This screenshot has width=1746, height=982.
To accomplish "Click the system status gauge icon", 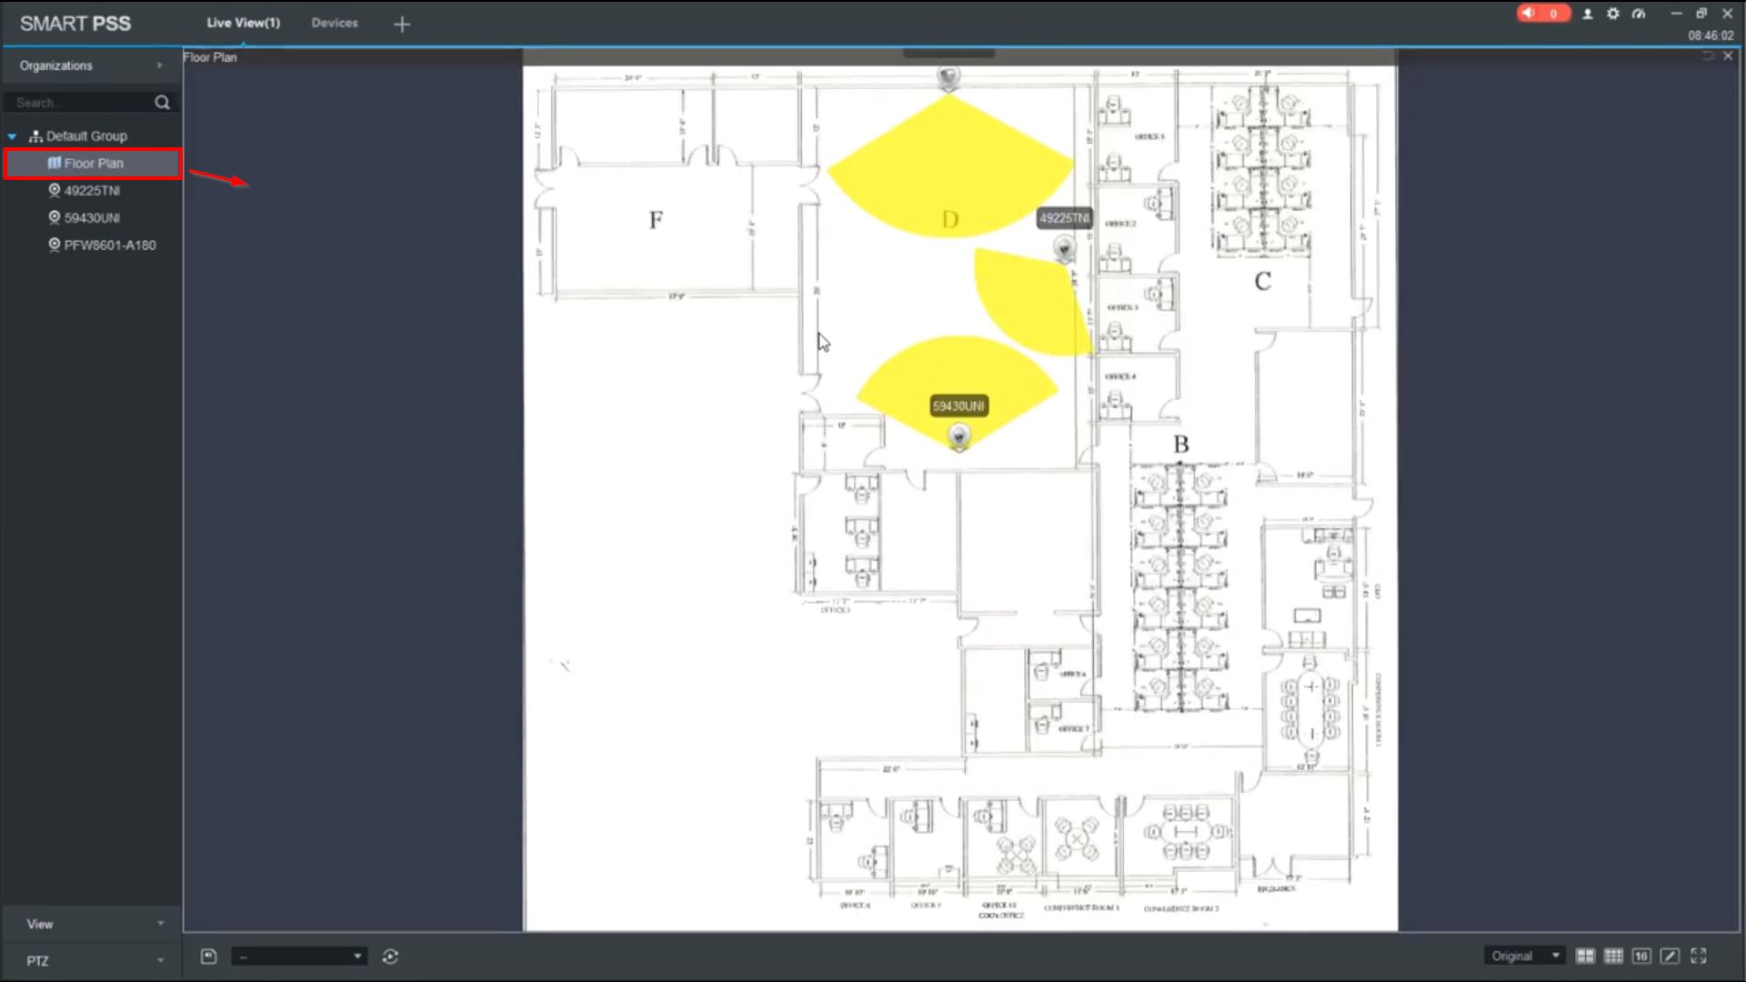I will point(1639,14).
